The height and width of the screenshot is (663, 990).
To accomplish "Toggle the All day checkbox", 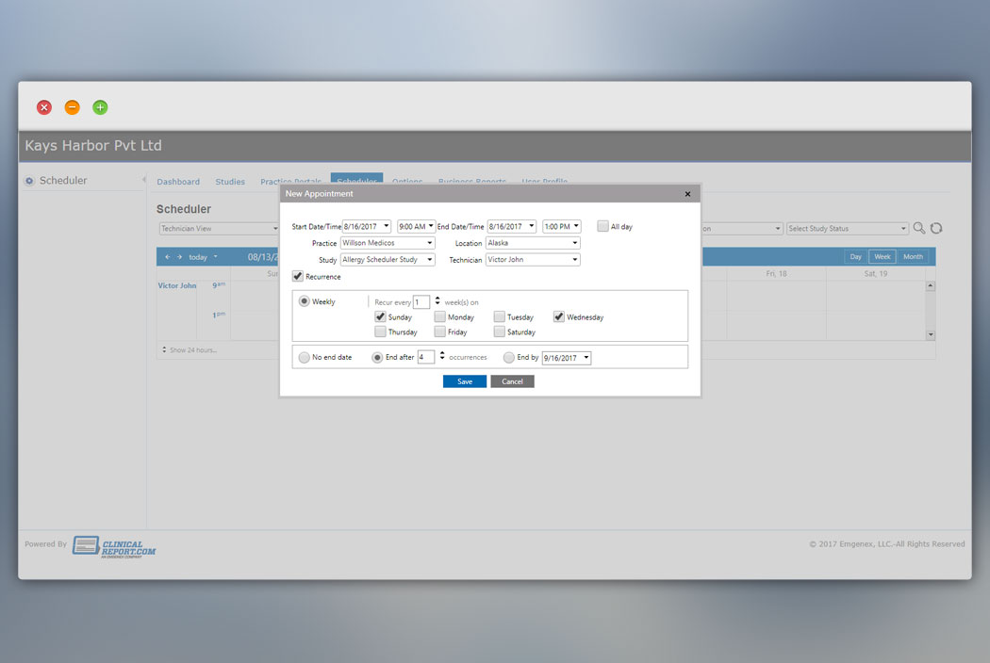I will [x=603, y=226].
